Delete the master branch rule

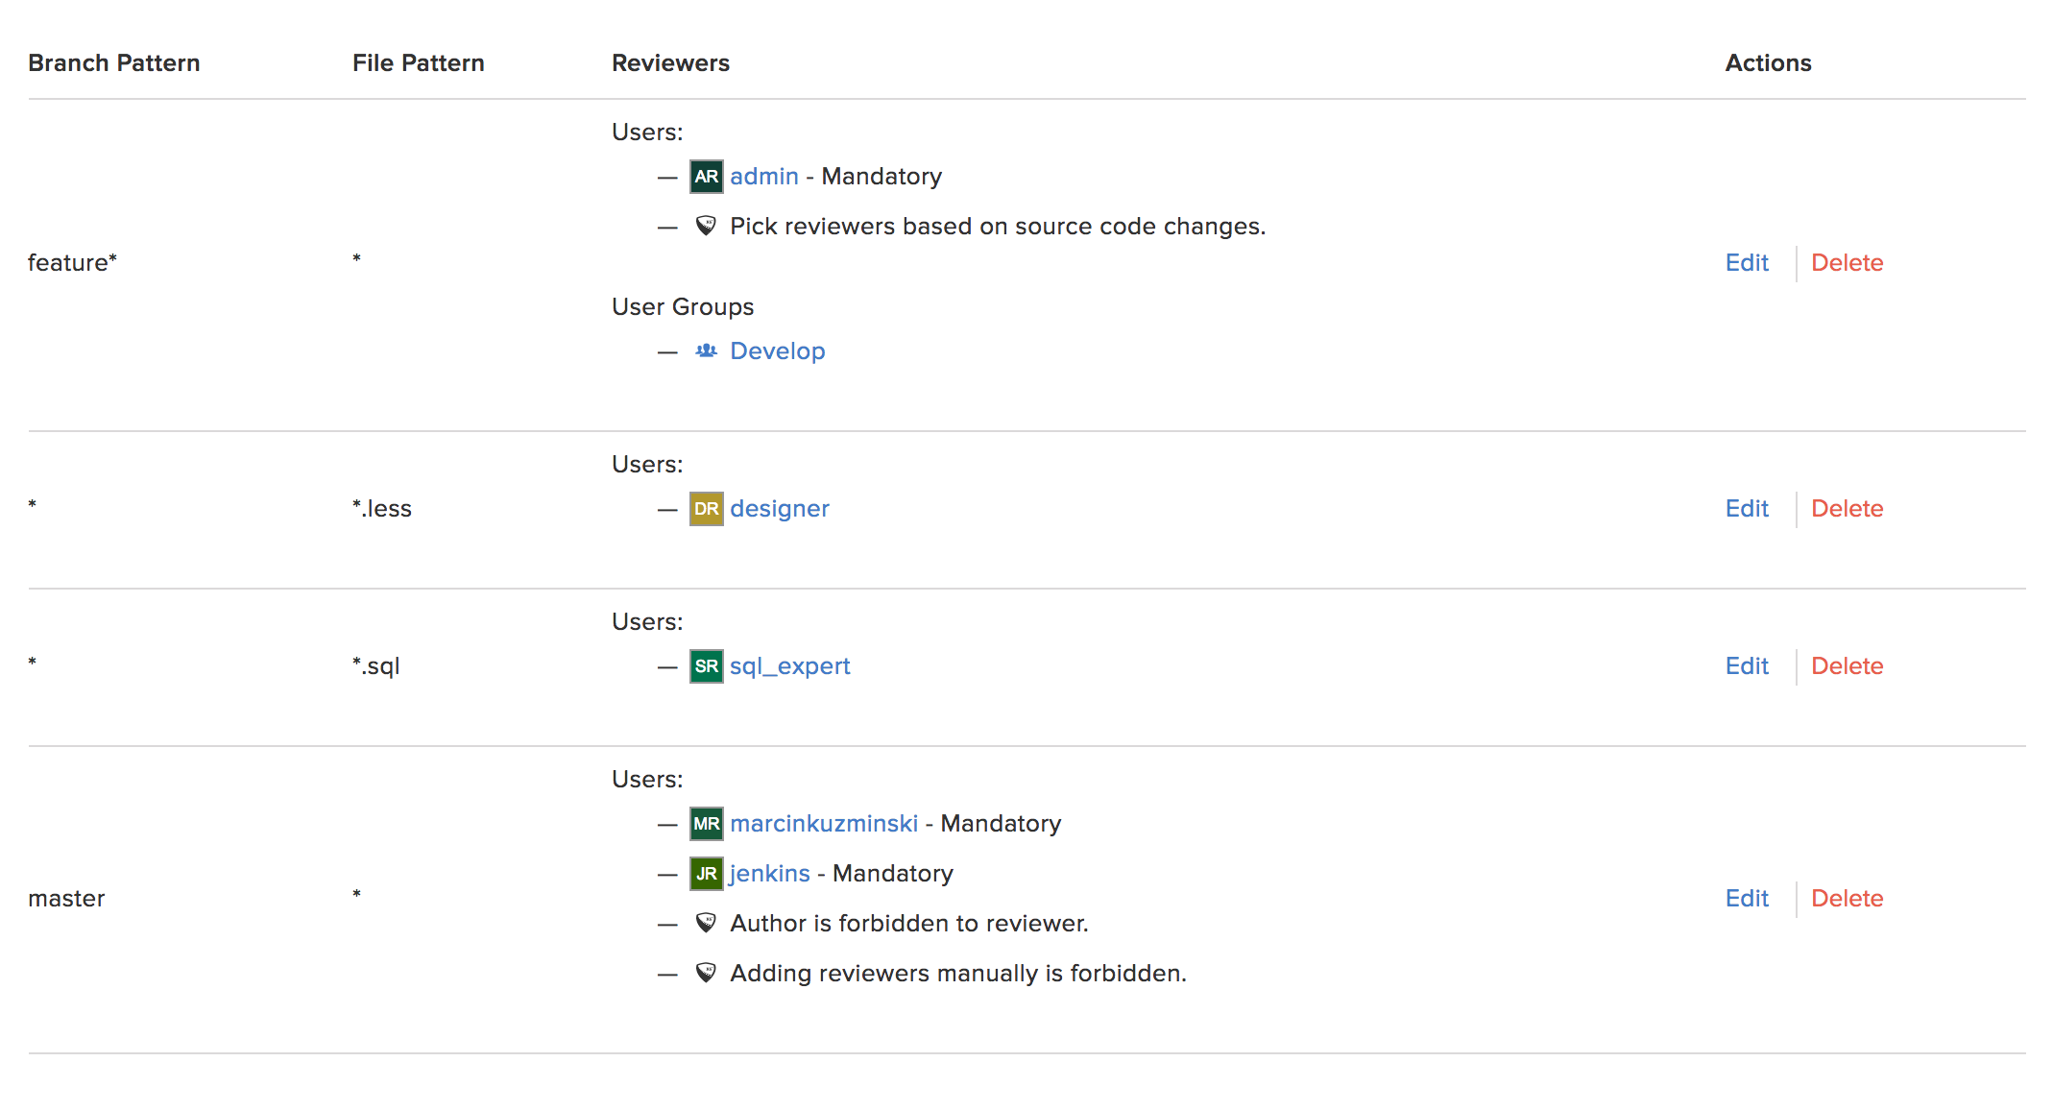coord(1848,899)
